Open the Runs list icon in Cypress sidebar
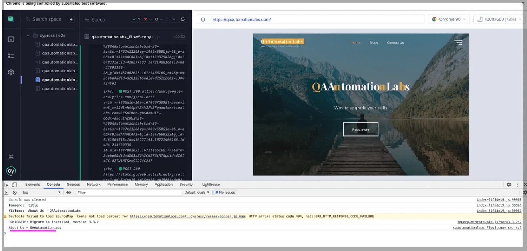527x251 pixels. [11, 56]
